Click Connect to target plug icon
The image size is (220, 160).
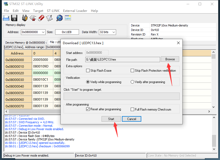tap(25, 18)
